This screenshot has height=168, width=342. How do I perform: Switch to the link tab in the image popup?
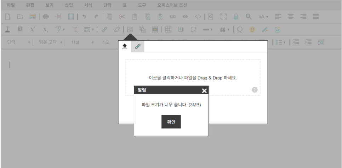(137, 46)
